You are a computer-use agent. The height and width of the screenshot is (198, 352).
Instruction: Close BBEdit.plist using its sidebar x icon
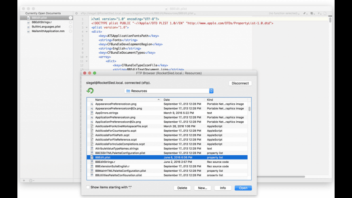point(70,18)
